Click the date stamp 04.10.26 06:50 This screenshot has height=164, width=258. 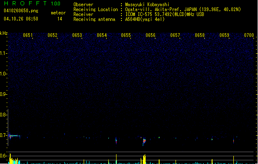(21, 19)
